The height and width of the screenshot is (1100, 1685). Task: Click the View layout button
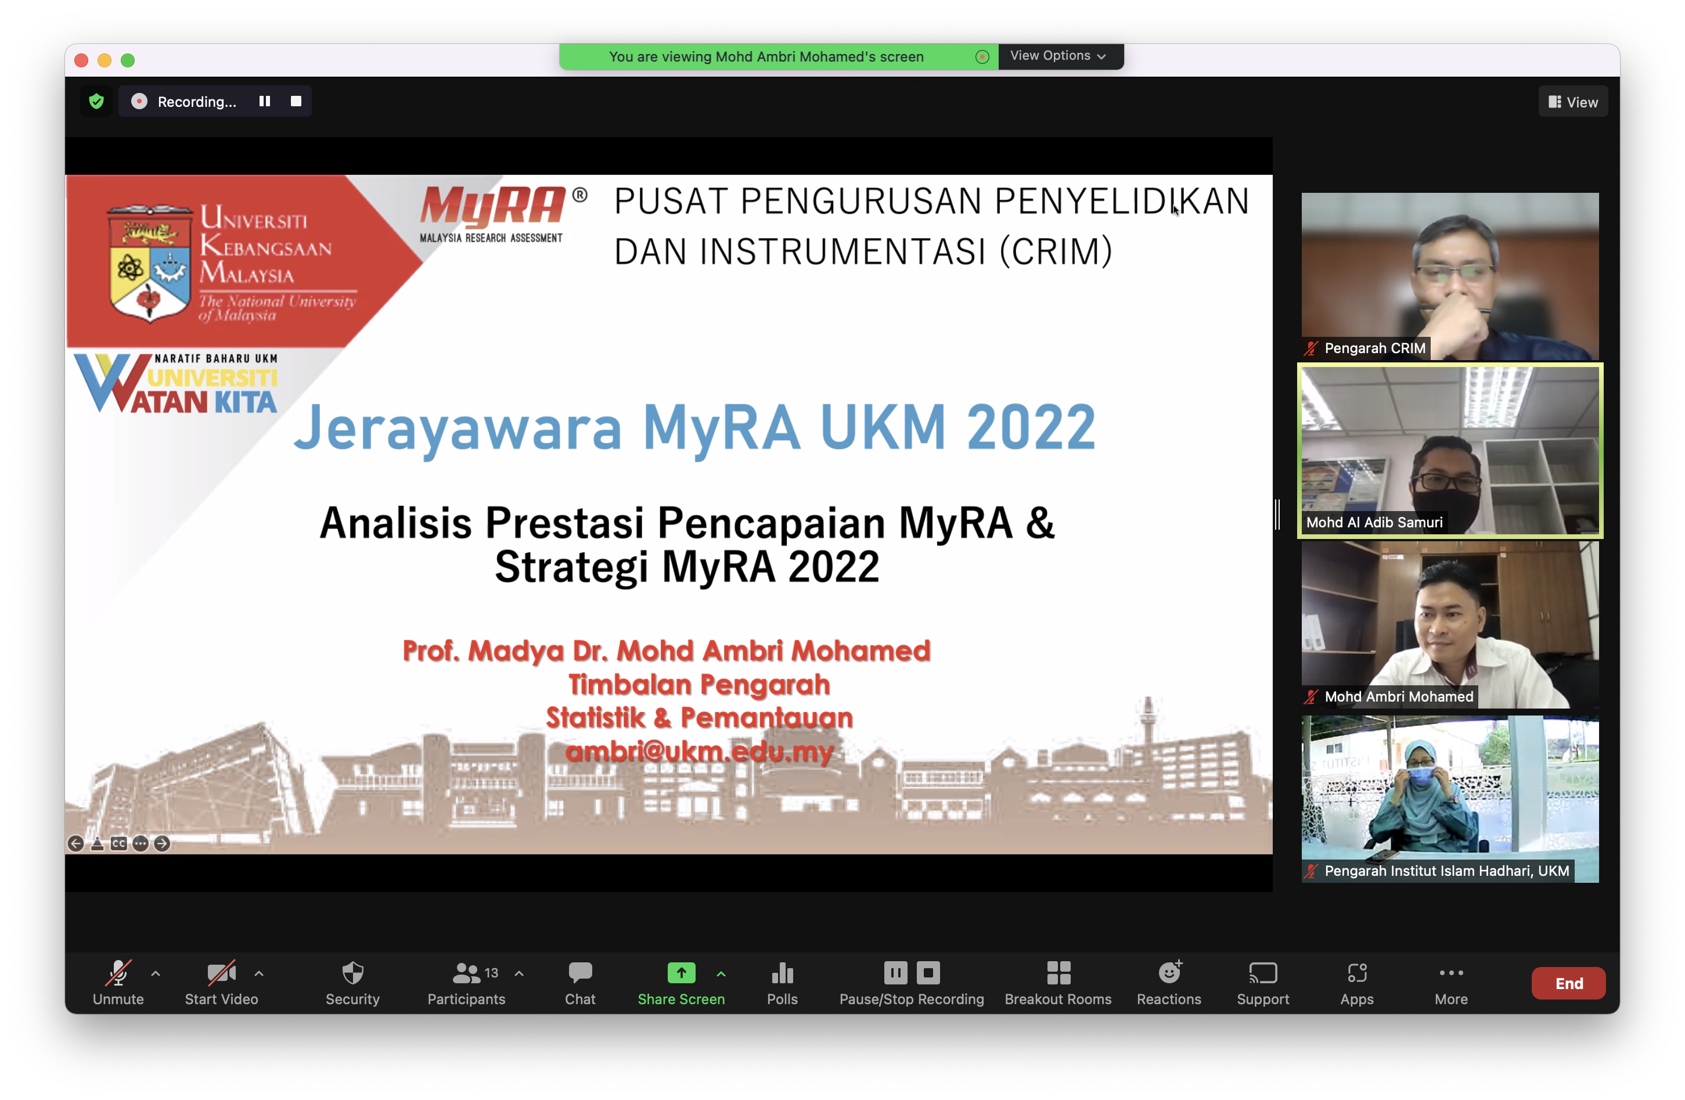pos(1572,102)
